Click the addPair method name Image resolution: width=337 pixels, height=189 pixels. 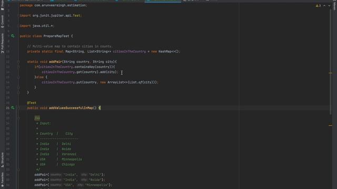point(55,62)
